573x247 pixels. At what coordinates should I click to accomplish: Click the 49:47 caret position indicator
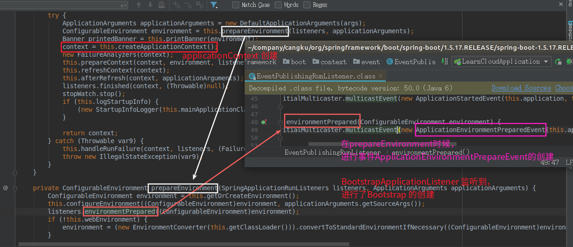point(549,163)
